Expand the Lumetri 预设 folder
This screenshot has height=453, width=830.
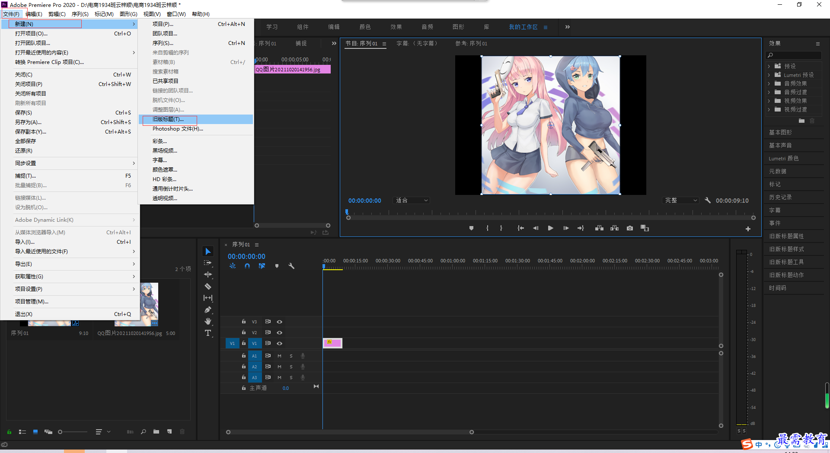pyautogui.click(x=769, y=75)
